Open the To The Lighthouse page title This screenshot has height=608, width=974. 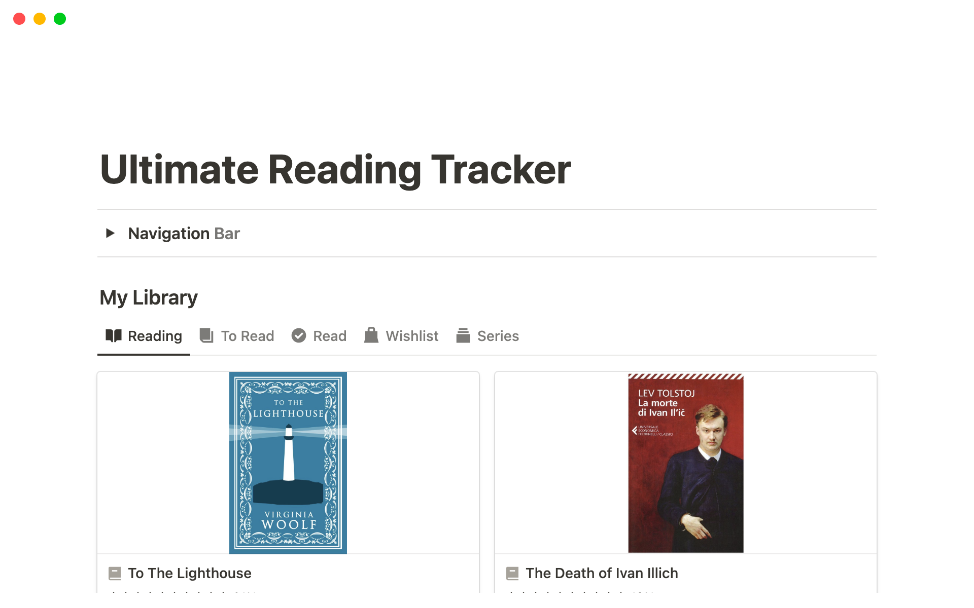tap(189, 573)
